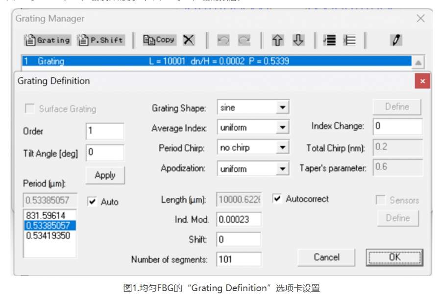This screenshot has height=297, width=441.
Task: Delete selected grating with X icon
Action: (x=189, y=40)
